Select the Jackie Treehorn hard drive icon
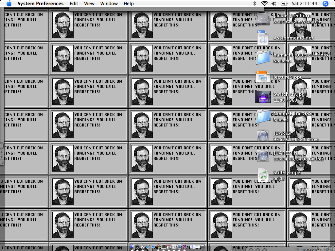Viewport: 335px width, 251px height. (263, 18)
